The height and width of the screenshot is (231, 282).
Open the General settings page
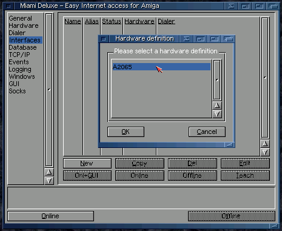point(20,18)
